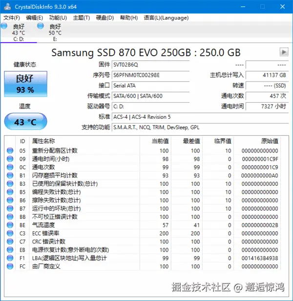293x301 pixels.
Task: Click the serial number field S6PFNM0TC00298E
Action: pyautogui.click(x=150, y=75)
